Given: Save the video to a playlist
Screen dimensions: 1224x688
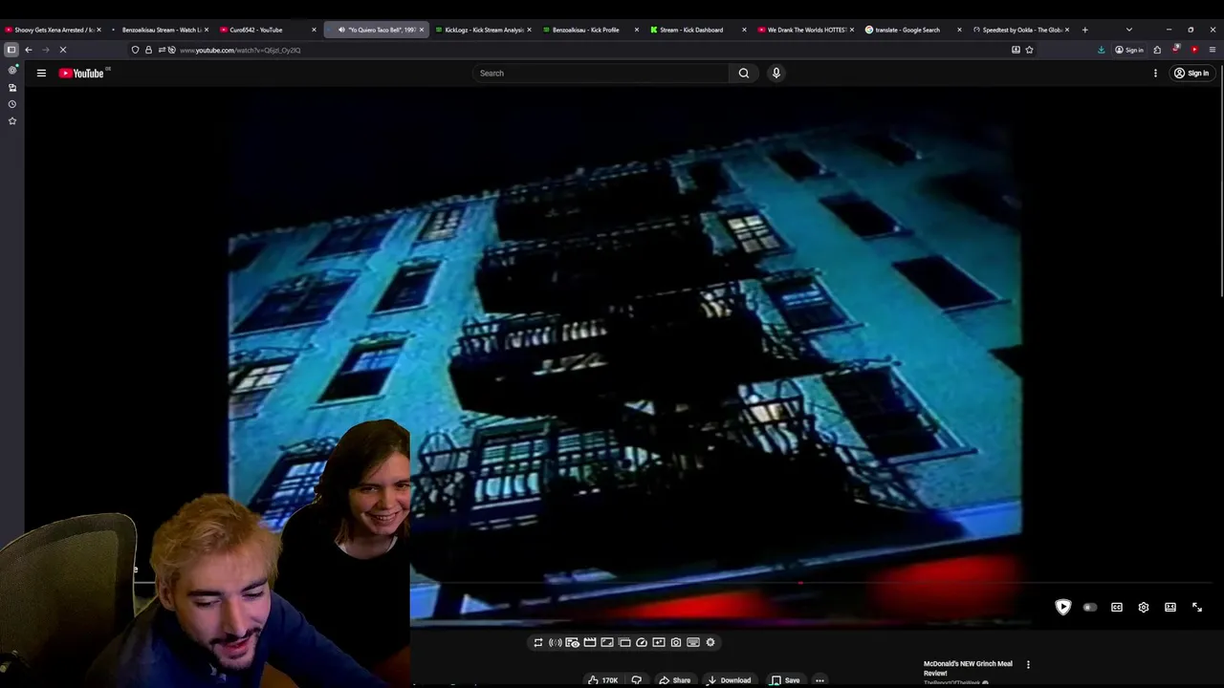Looking at the screenshot, I should click(x=786, y=680).
